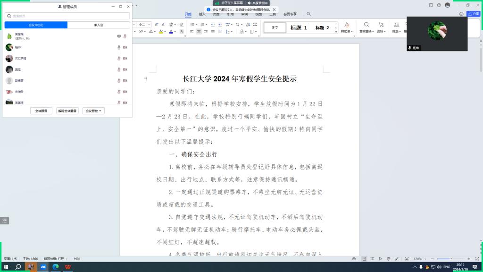Open the 插入 ribbon tab
The width and height of the screenshot is (483, 272).
coord(202,14)
